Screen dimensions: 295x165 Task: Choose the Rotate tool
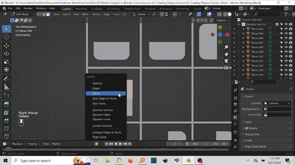(x=6, y=54)
